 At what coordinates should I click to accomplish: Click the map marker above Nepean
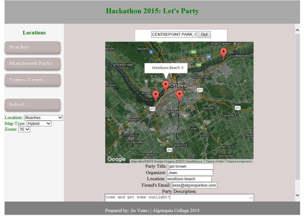[x=179, y=96]
